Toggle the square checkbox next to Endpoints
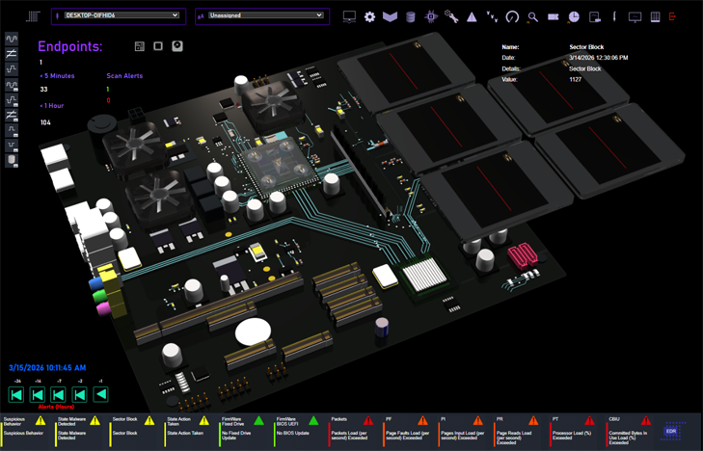Screen dimensions: 703x451 pyautogui.click(x=158, y=46)
